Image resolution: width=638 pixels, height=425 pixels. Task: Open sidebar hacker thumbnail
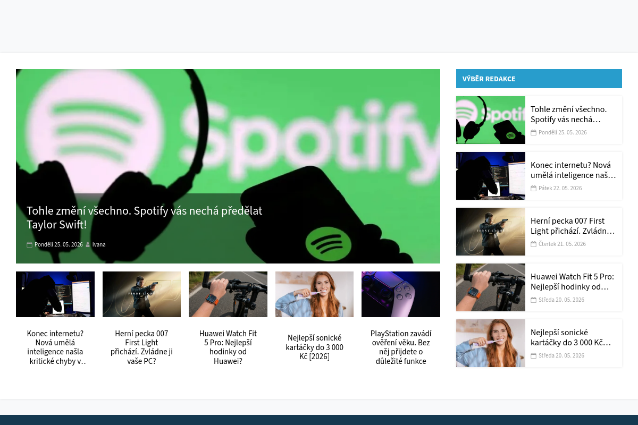point(491,176)
